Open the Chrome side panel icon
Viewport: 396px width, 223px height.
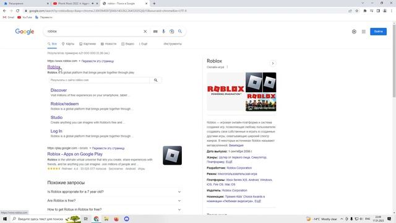(378, 11)
